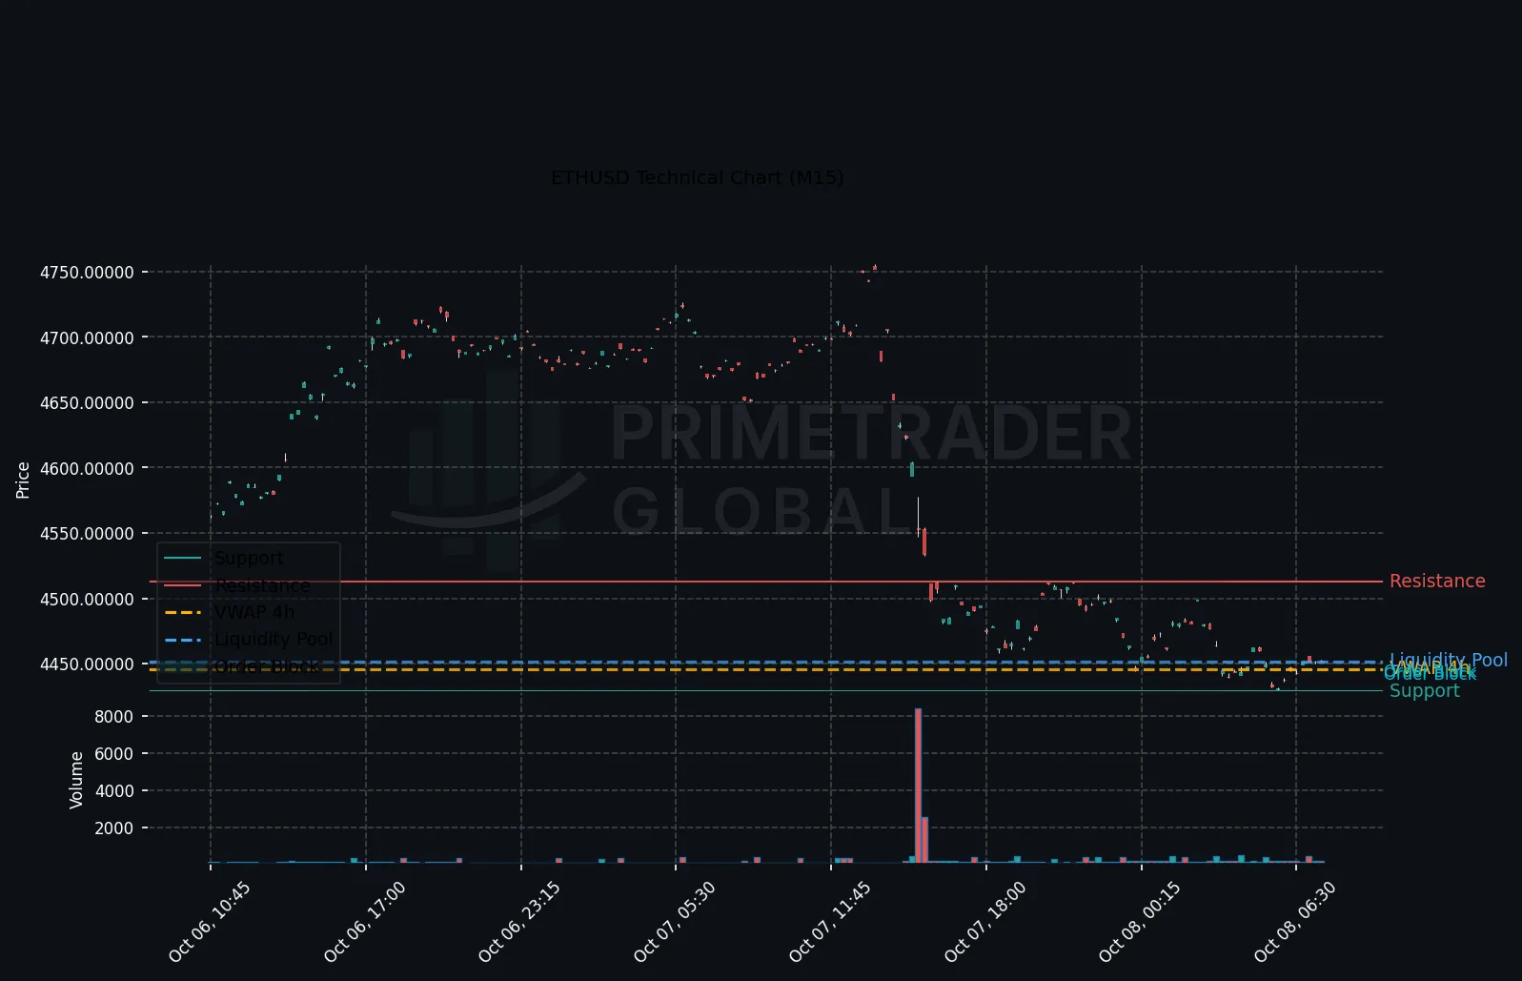Click the Support entry in the legend
The image size is (1522, 981).
click(249, 558)
